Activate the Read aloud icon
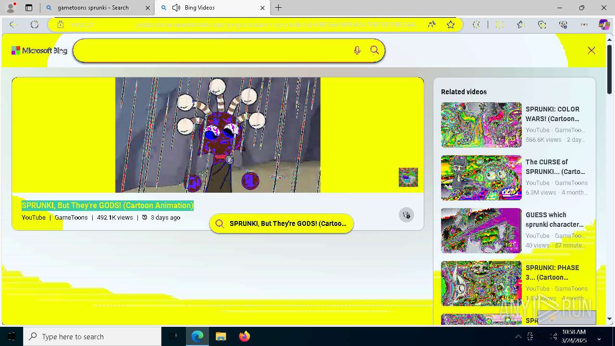Image resolution: width=615 pixels, height=346 pixels. click(431, 25)
